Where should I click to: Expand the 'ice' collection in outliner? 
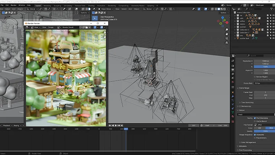[x=235, y=15]
